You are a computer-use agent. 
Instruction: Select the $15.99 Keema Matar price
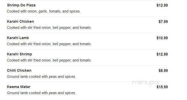click(x=162, y=87)
